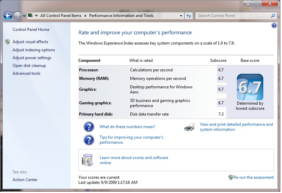Screen dimensions: 282x193
Task: Select Performance Information and Tools breadcrumb
Action: point(121,16)
